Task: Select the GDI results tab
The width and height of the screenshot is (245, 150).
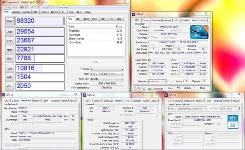Action: coord(103,19)
